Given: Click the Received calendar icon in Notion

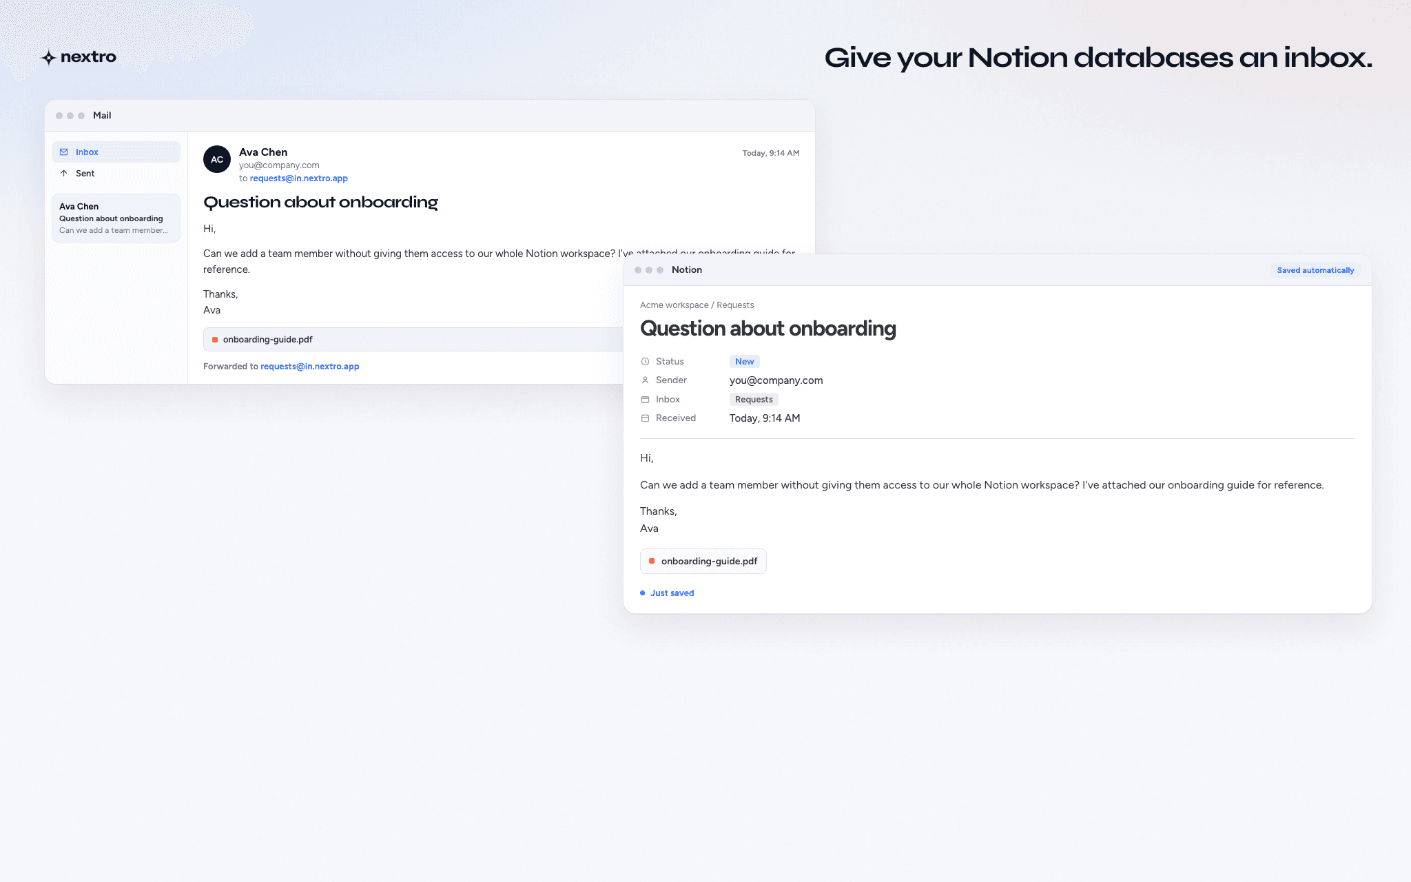Looking at the screenshot, I should [x=645, y=418].
